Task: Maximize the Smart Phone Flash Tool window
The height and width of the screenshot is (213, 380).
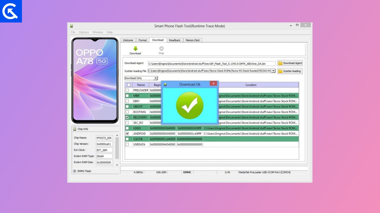Action: click(297, 25)
